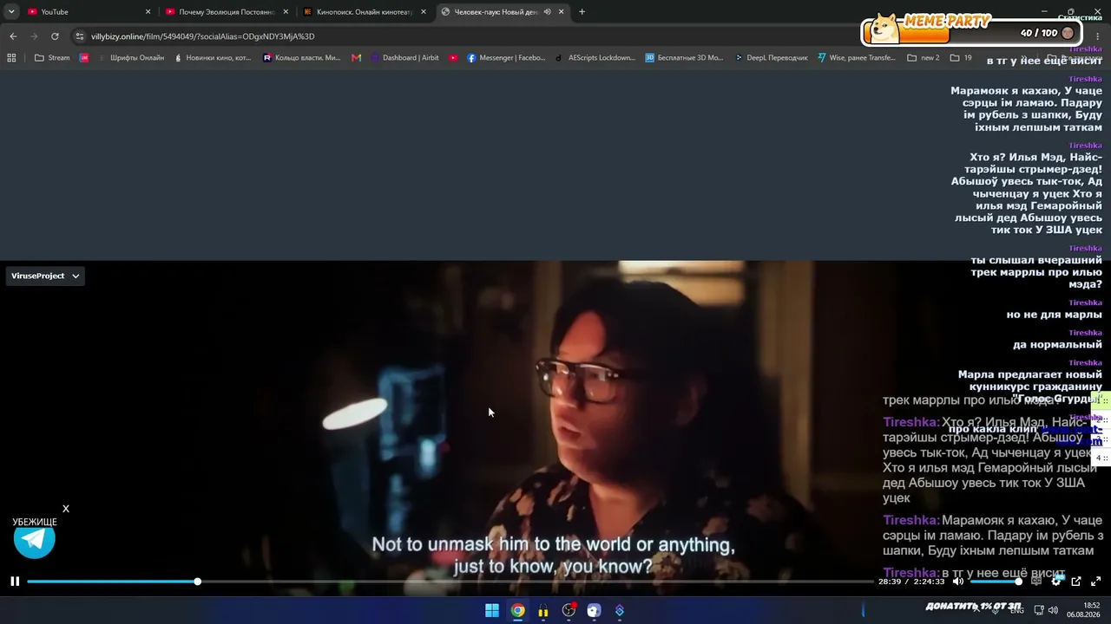
Task: Adjust the player volume slider
Action: click(x=996, y=582)
